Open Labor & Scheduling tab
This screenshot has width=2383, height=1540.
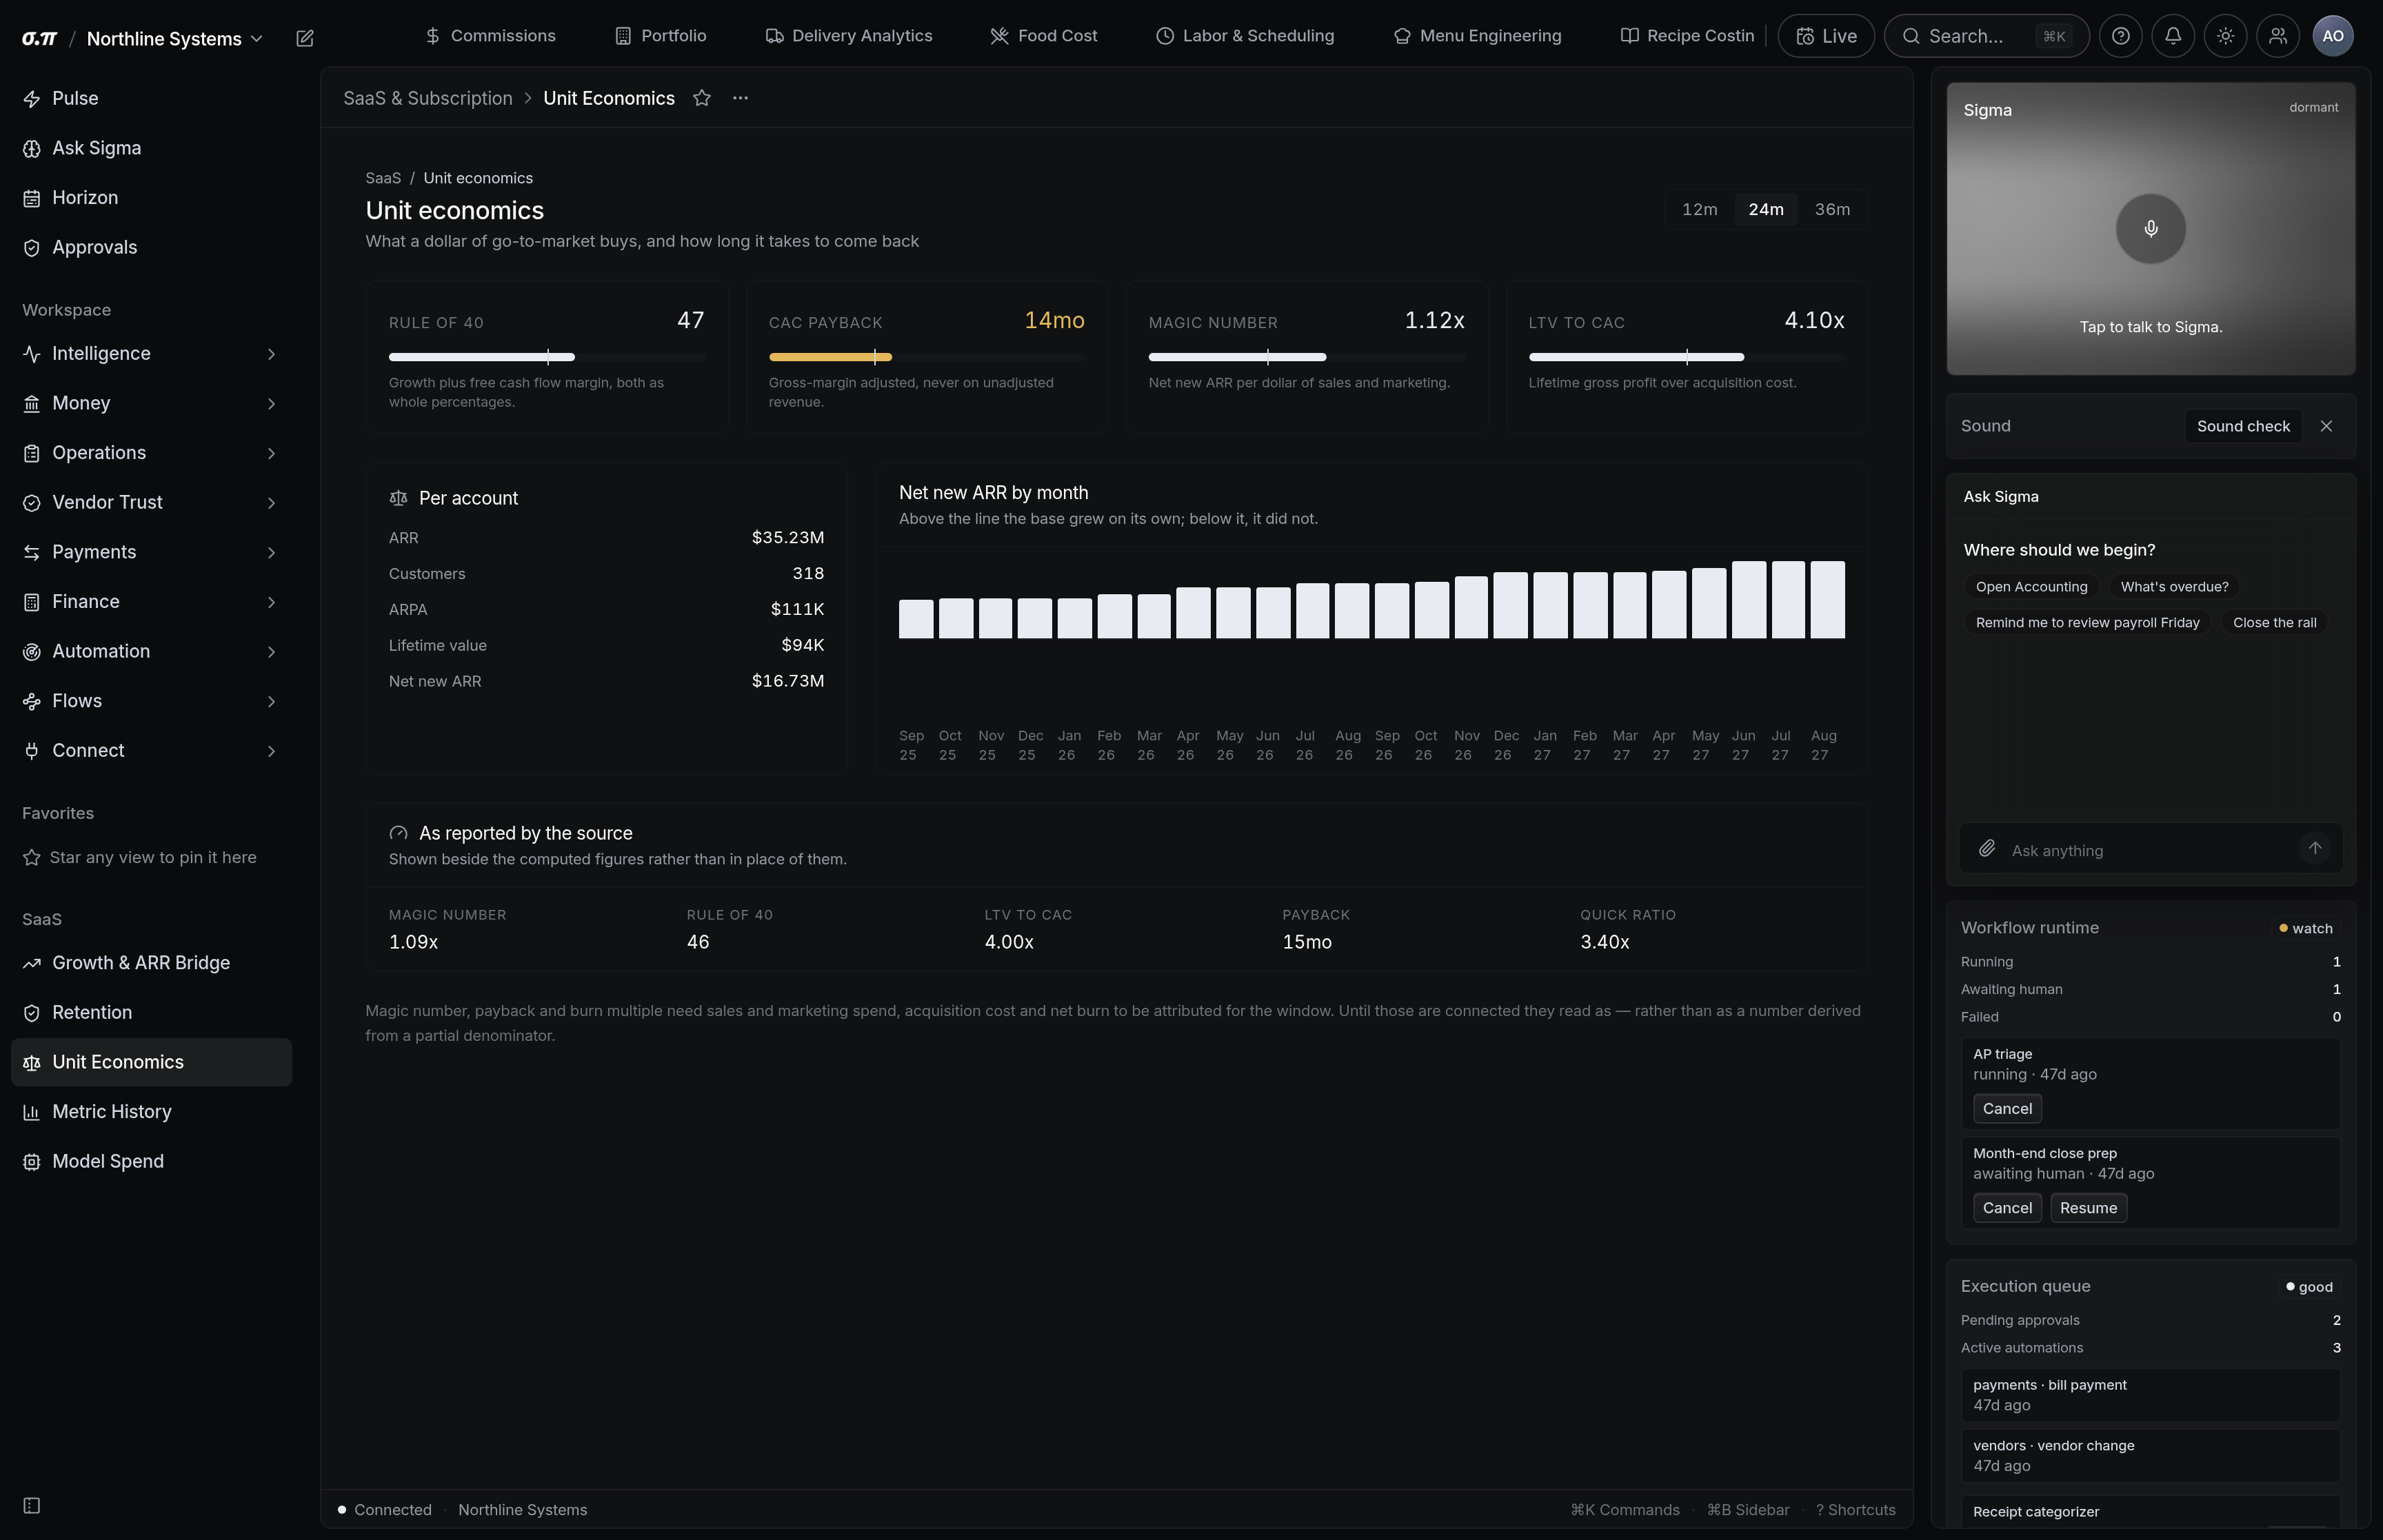(x=1245, y=36)
